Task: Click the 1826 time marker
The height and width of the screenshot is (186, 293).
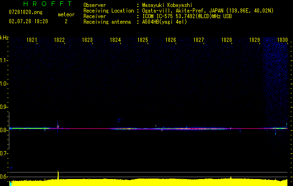Action: click(170, 40)
